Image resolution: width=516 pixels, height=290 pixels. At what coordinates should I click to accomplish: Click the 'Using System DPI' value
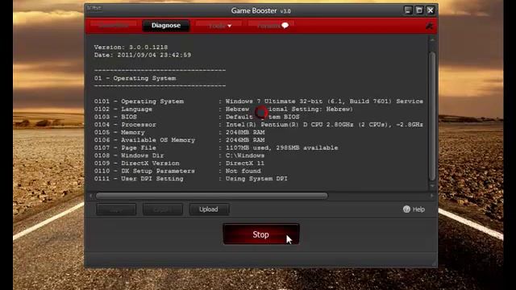coord(256,179)
